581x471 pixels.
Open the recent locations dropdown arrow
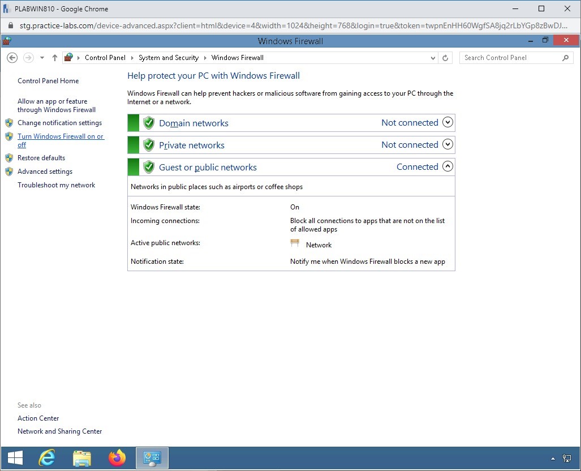tap(42, 58)
